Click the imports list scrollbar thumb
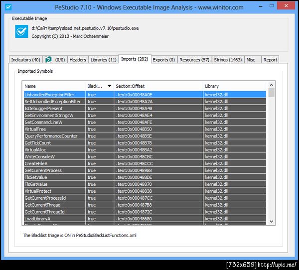 (x=272, y=93)
